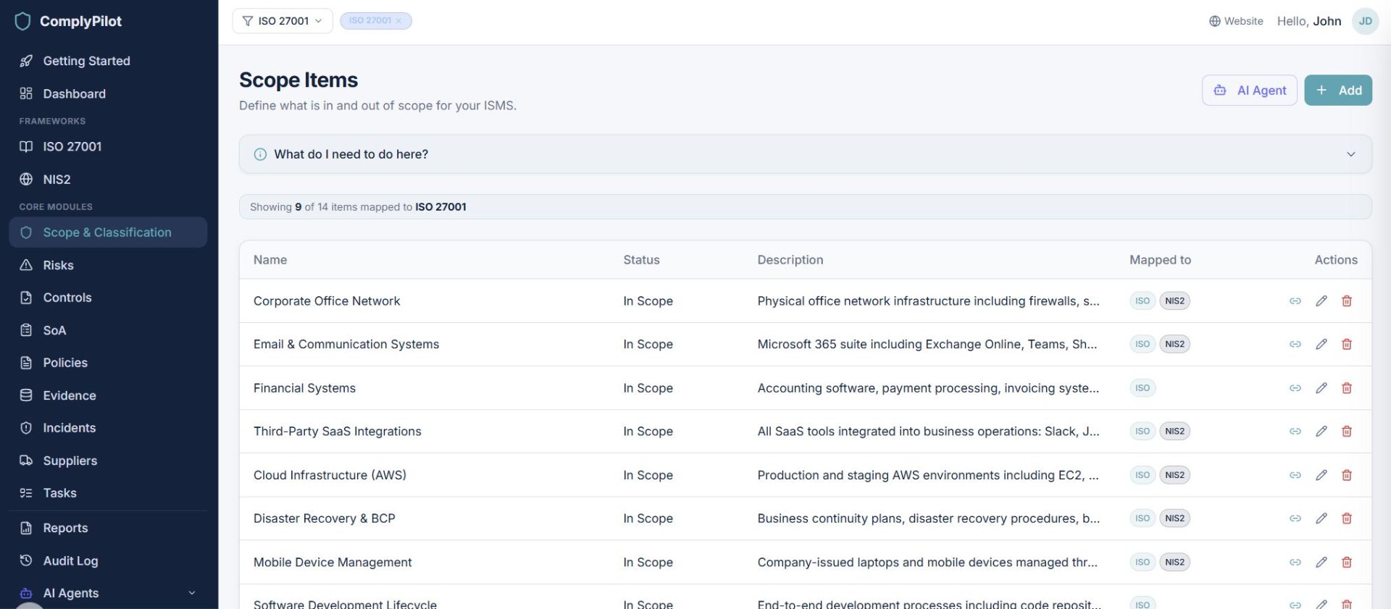Select the Scope & Classification module
1391x609 pixels.
pyautogui.click(x=109, y=232)
